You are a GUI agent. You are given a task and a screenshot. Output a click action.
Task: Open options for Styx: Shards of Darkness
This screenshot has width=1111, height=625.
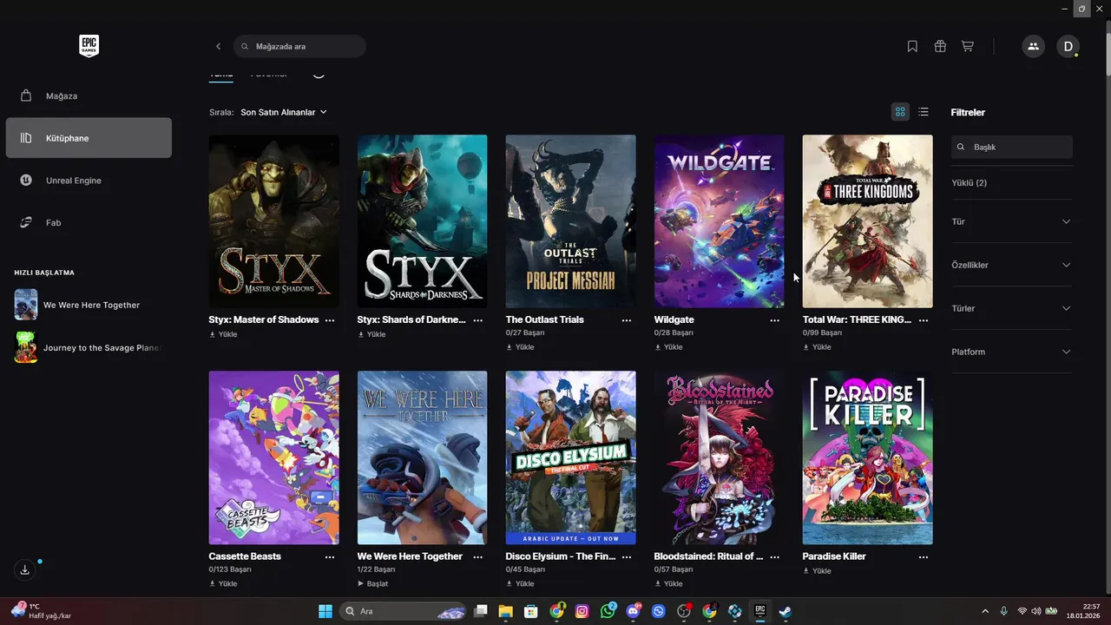tap(478, 320)
